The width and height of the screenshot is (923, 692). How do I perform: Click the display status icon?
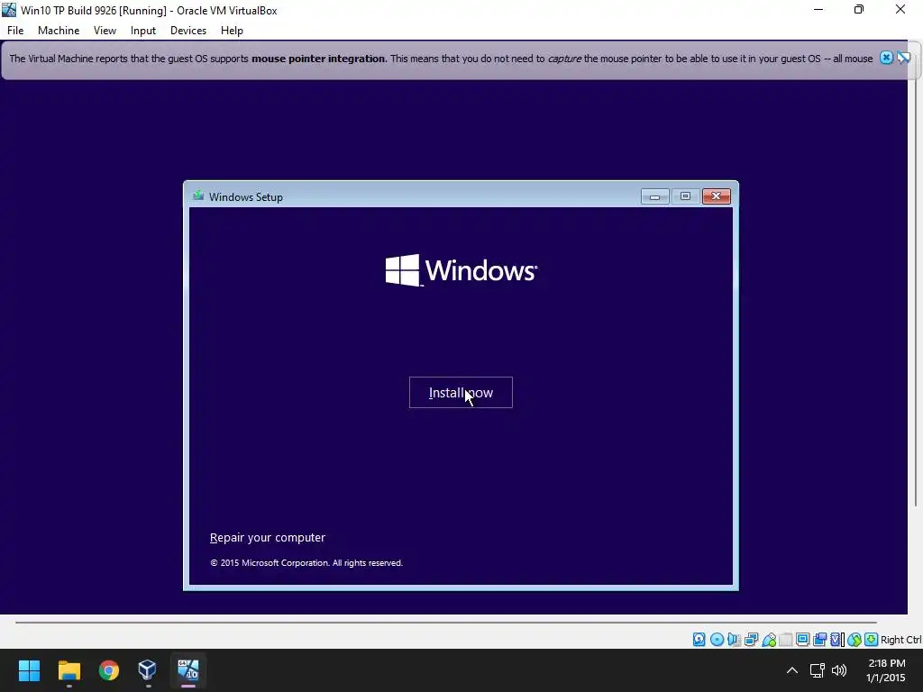pos(802,640)
